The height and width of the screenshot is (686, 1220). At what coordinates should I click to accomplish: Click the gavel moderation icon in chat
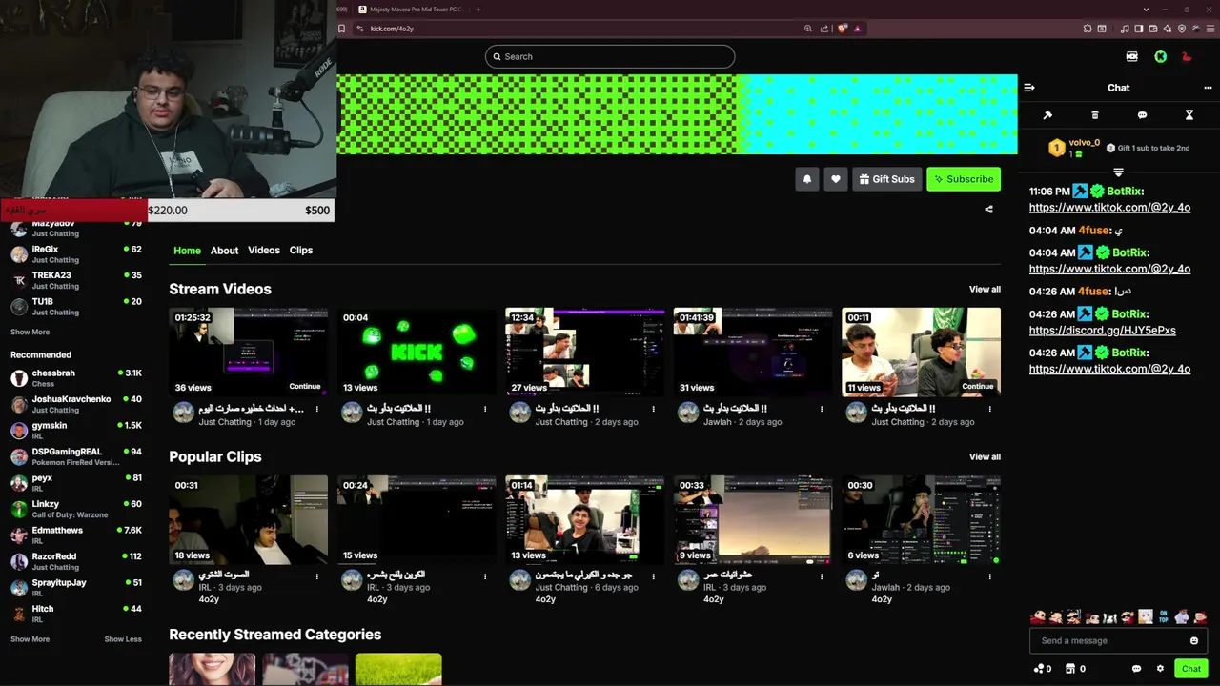click(1047, 115)
